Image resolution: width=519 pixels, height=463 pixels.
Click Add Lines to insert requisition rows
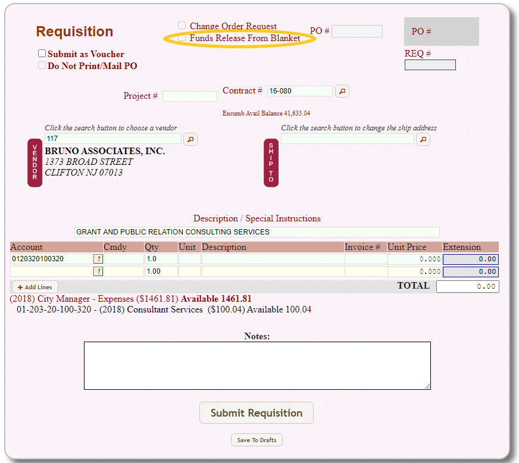click(34, 286)
